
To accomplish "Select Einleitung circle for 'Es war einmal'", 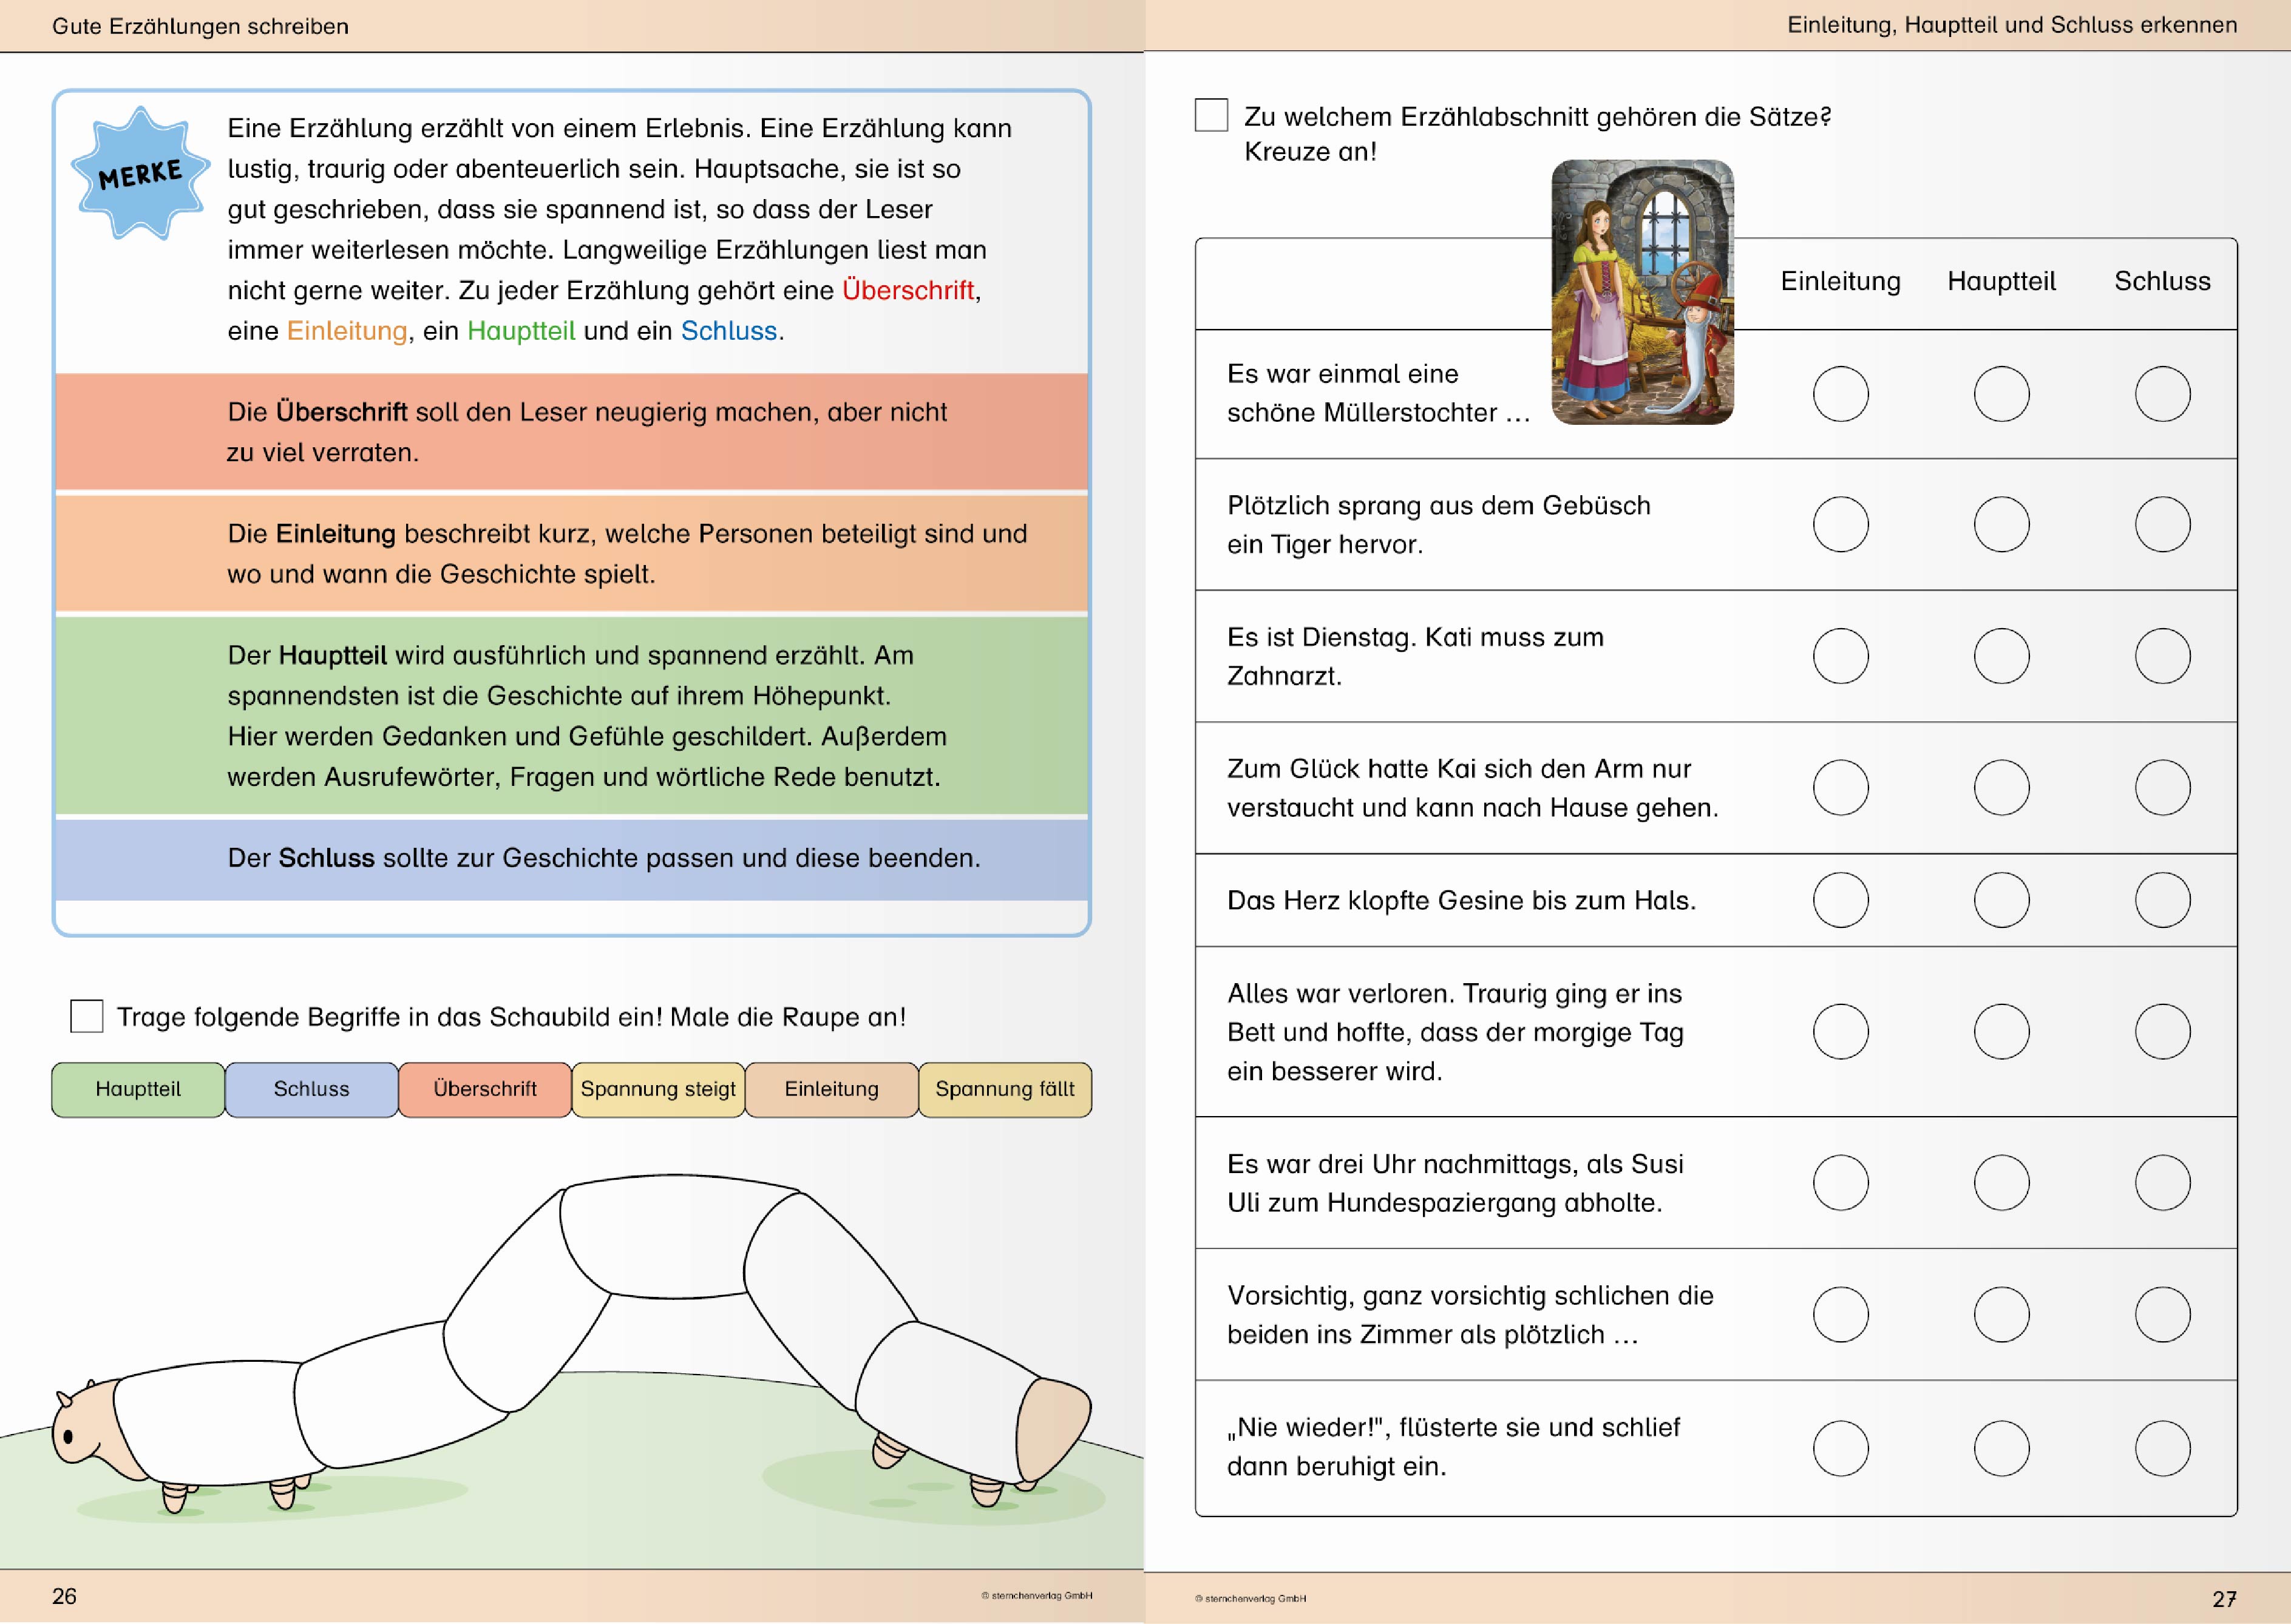I will point(1840,394).
